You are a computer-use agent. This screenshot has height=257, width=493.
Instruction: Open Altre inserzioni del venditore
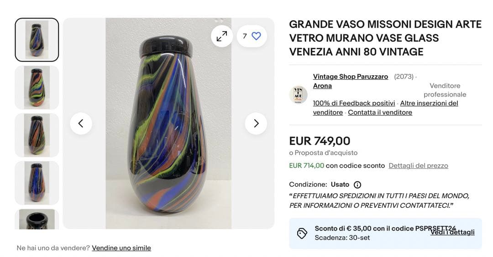pos(429,103)
